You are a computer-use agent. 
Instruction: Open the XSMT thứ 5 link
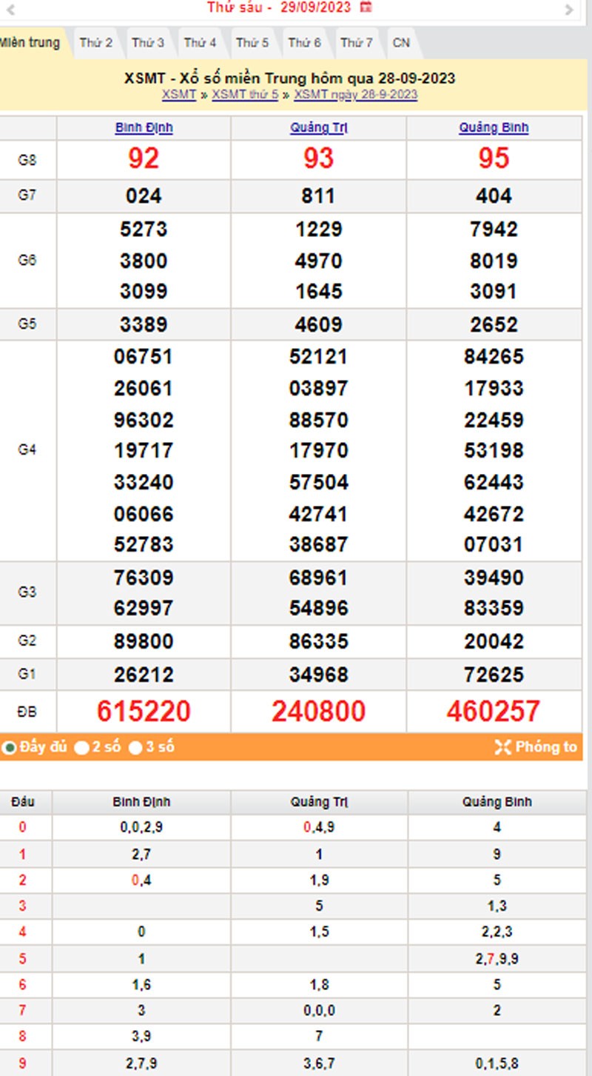click(245, 95)
